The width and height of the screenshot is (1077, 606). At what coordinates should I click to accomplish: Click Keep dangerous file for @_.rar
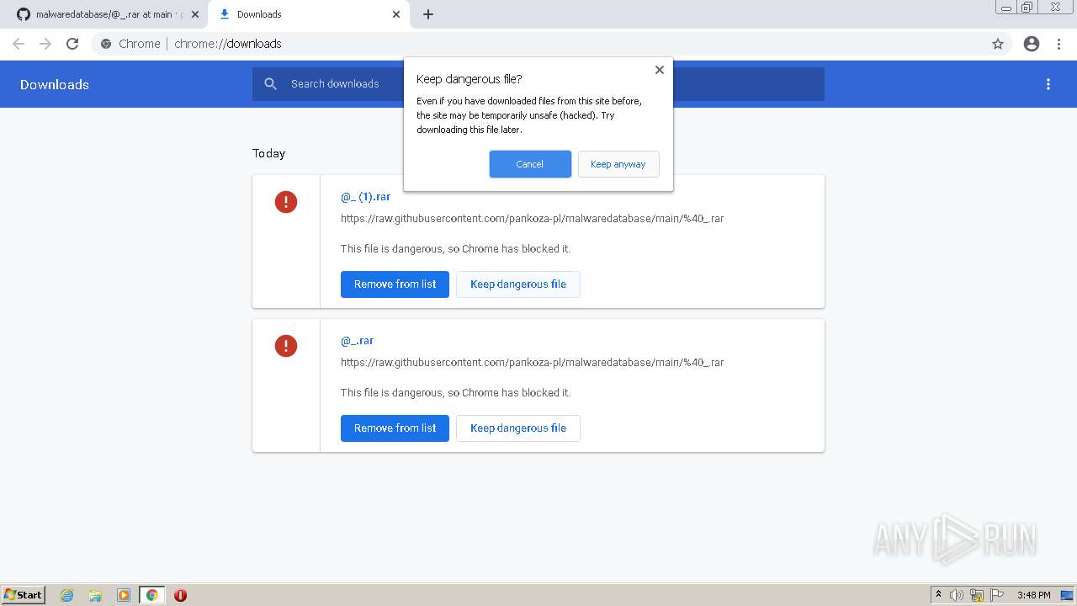pos(518,428)
